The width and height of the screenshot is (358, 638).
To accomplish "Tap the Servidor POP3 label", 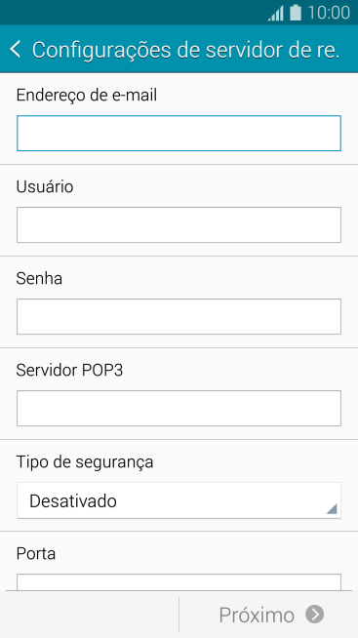I will pyautogui.click(x=69, y=371).
